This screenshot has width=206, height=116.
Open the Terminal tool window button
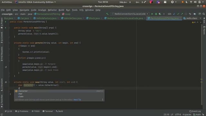(x=48, y=111)
